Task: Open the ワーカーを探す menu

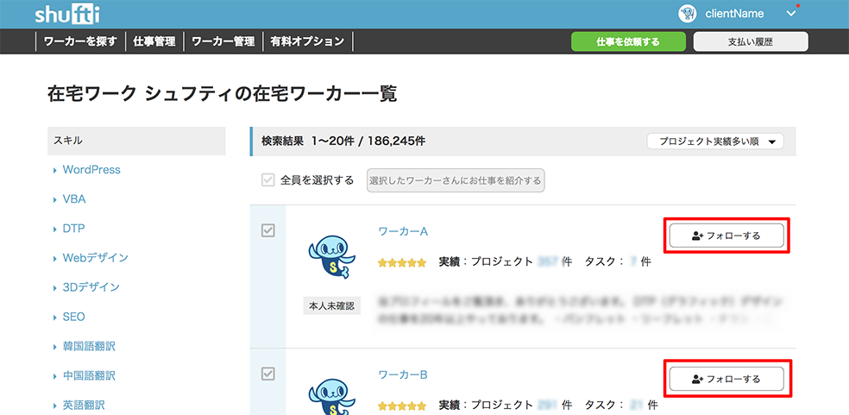Action: 80,41
